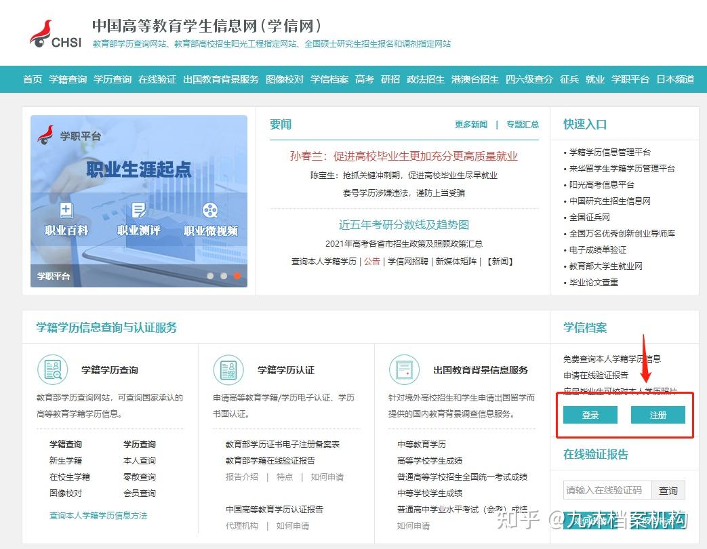The image size is (707, 549).
Task: Click the 注册 button
Action: [x=658, y=415]
